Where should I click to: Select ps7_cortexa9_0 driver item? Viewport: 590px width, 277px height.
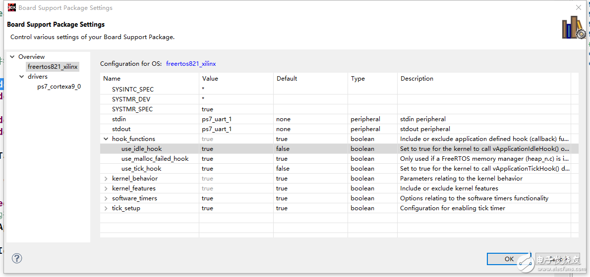[x=59, y=87]
